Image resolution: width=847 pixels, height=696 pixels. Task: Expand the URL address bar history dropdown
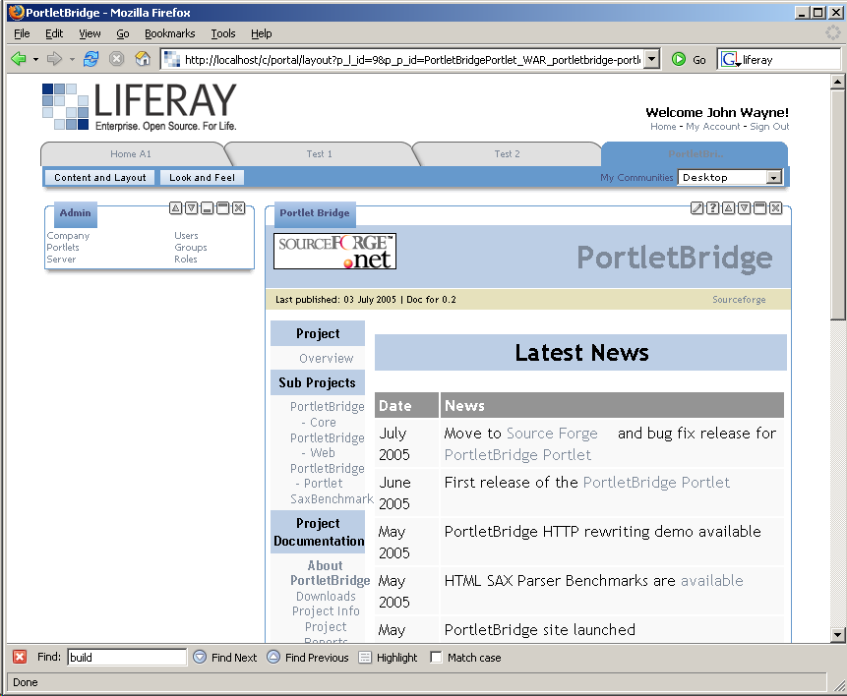[x=651, y=59]
